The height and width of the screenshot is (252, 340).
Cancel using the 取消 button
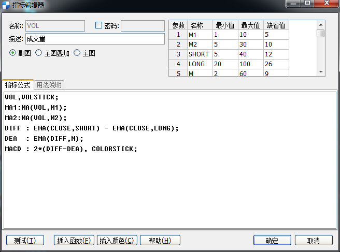pos(314,240)
